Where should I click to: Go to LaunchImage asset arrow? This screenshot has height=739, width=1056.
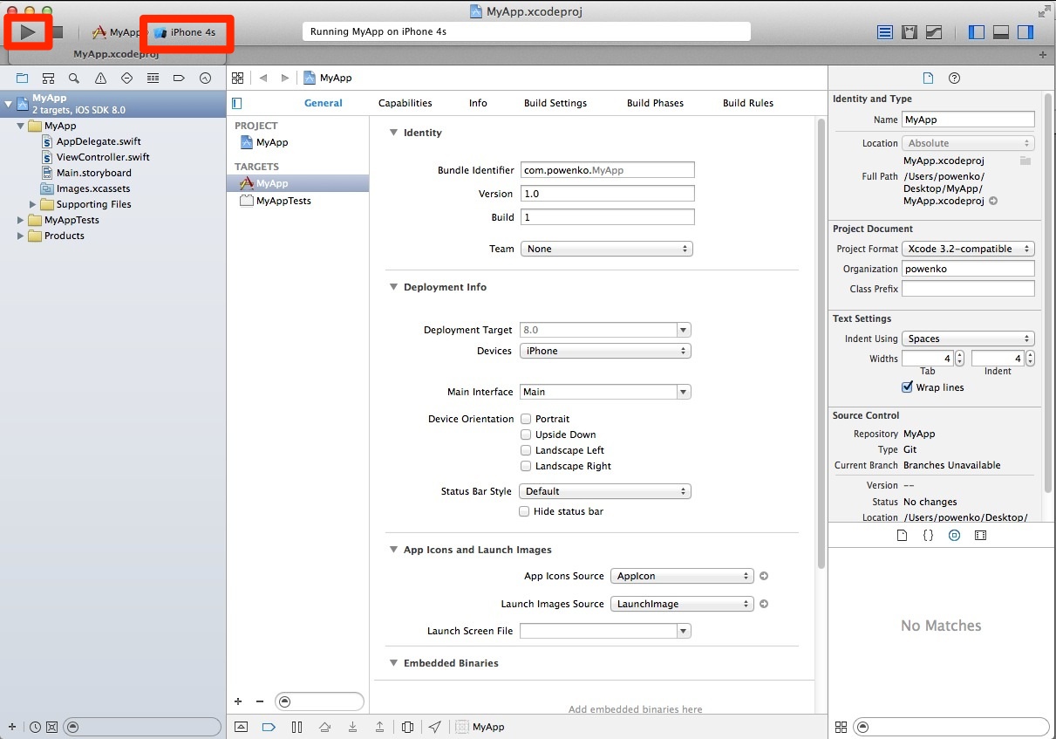[764, 604]
